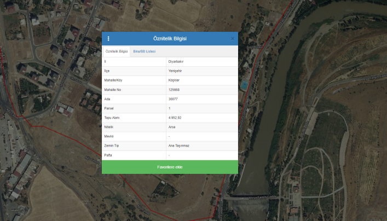
Task: Close the Öznitelik Bilgisi dialog
Action: point(233,39)
